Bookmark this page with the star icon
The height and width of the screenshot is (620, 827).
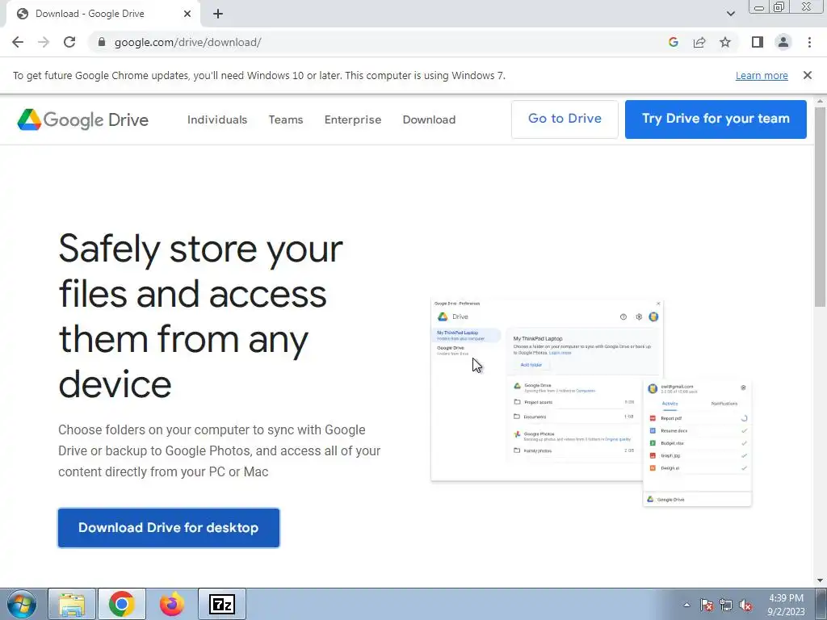(725, 42)
